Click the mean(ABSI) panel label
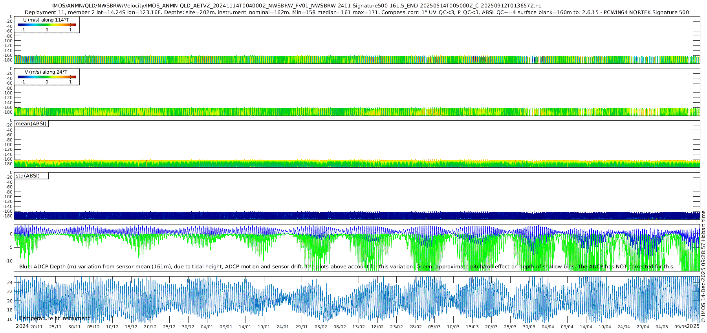707x333 pixels. (x=31, y=124)
